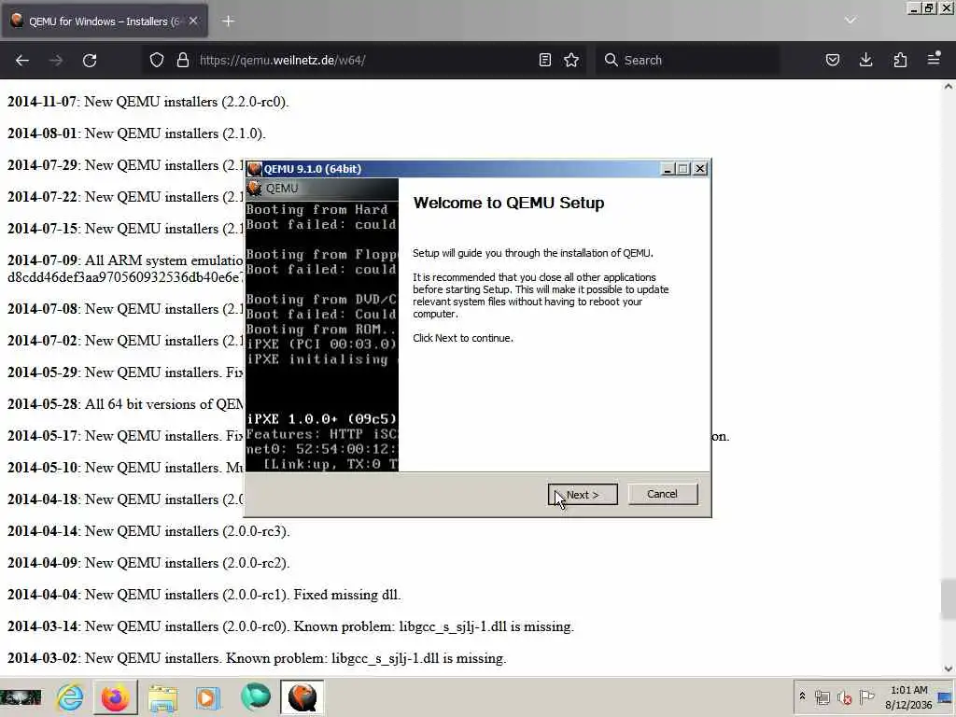Click the Start button on taskbar

click(x=21, y=696)
